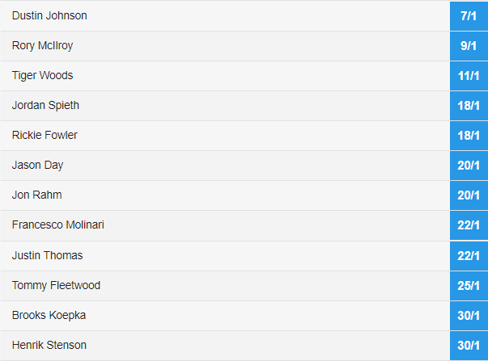
Task: Select the Jason Day name
Action: pyautogui.click(x=37, y=166)
